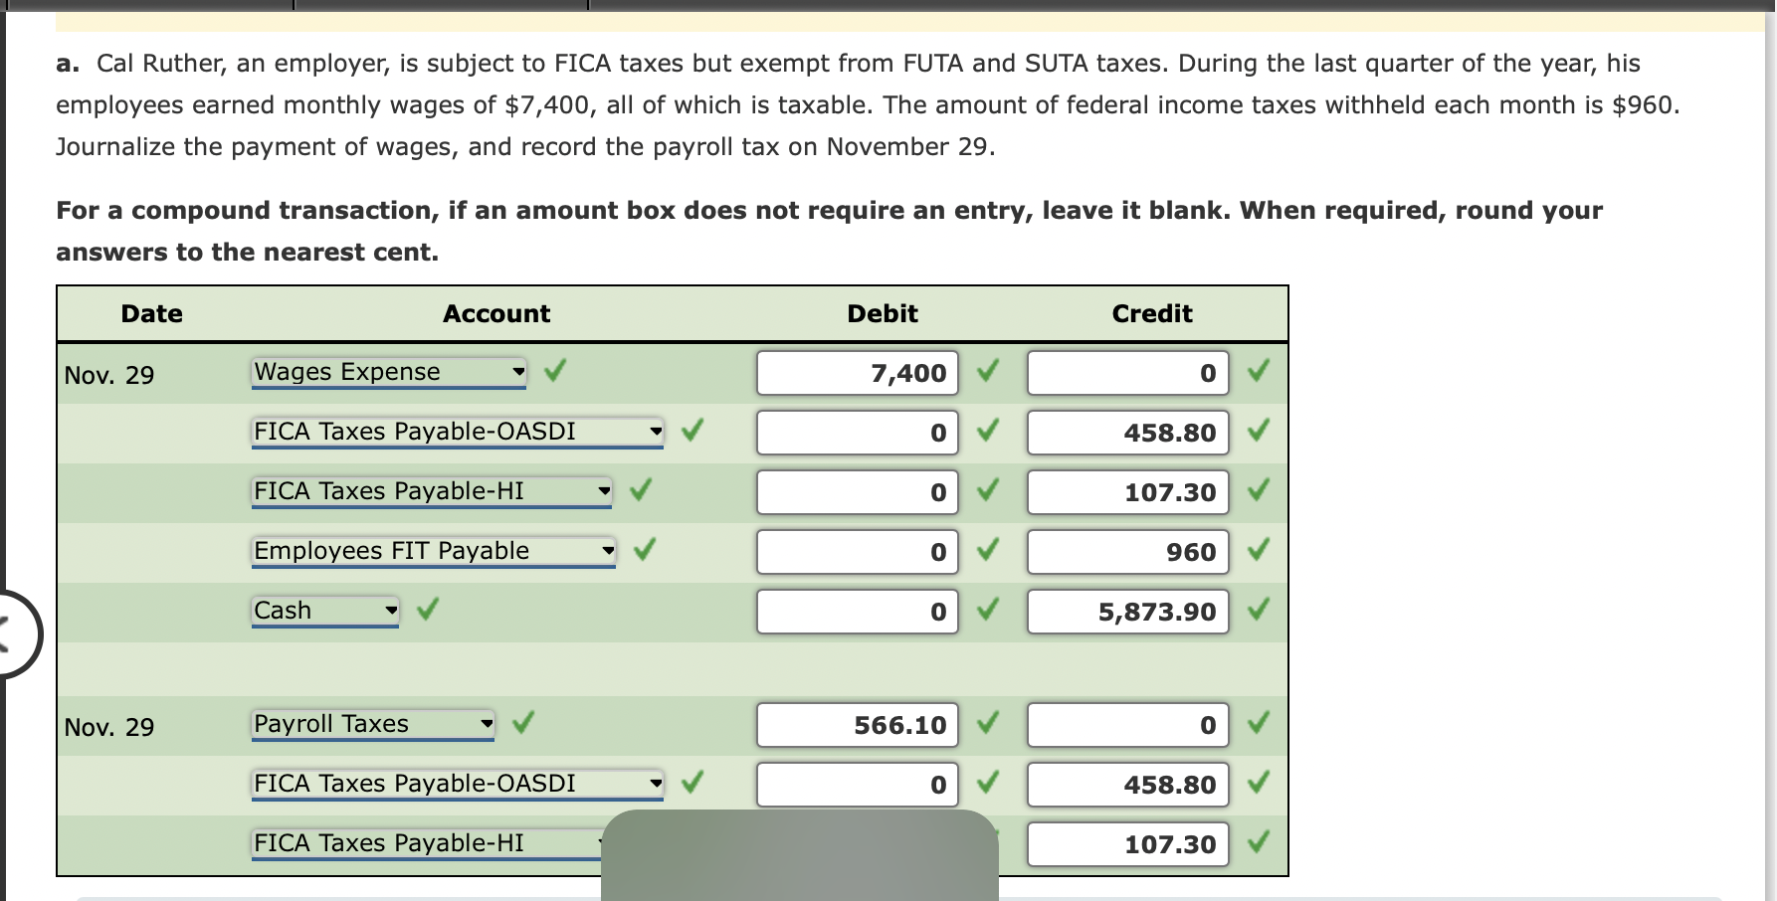
Task: Open the Cash account dropdown
Action: coord(389,611)
